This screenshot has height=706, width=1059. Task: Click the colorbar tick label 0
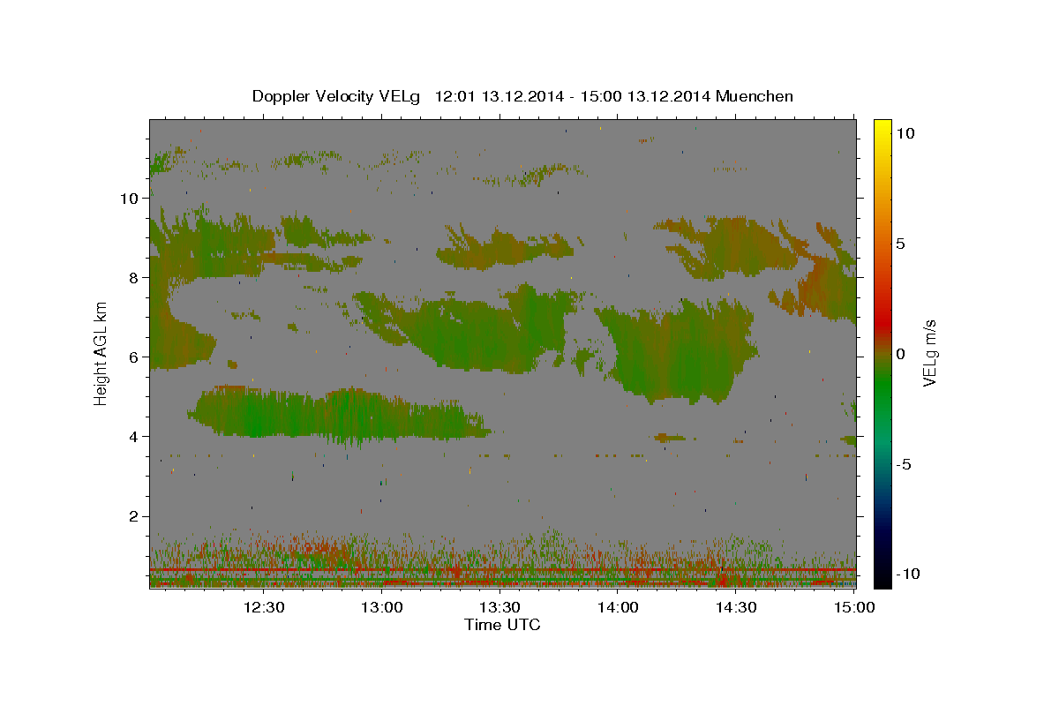click(900, 354)
